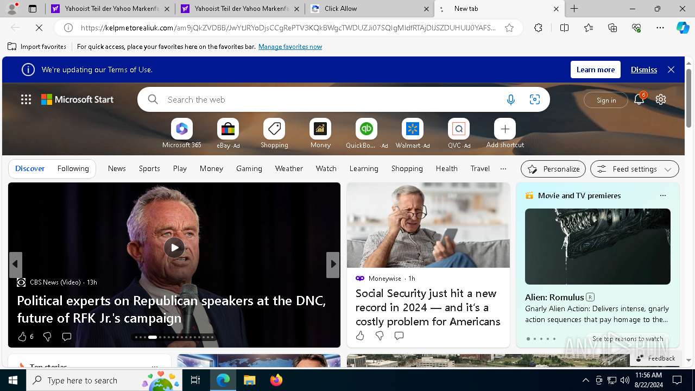Viewport: 695px width, 391px height.
Task: Click the Sign in button
Action: click(x=606, y=100)
